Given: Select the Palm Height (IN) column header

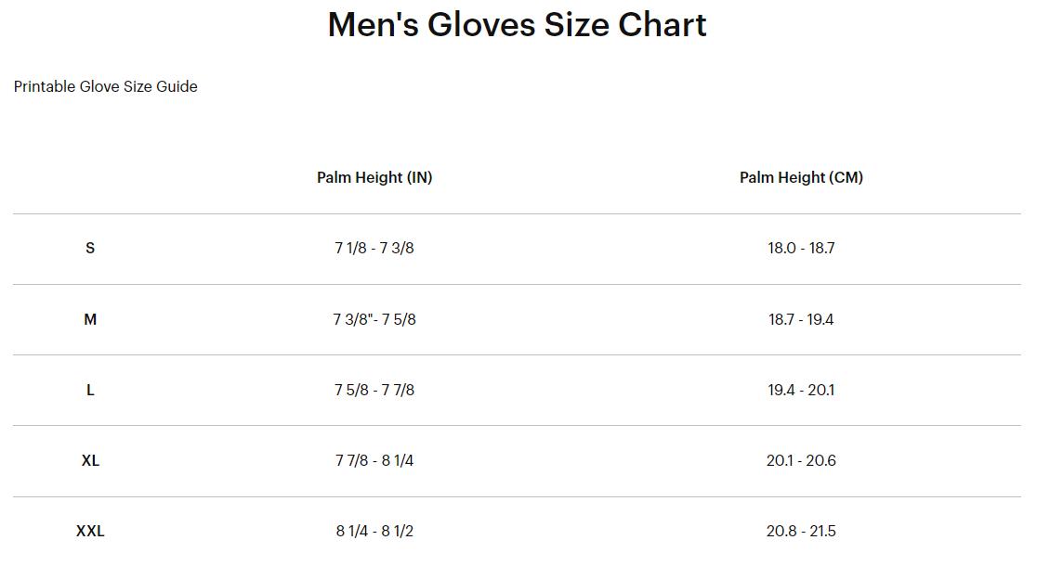Looking at the screenshot, I should click(x=374, y=177).
